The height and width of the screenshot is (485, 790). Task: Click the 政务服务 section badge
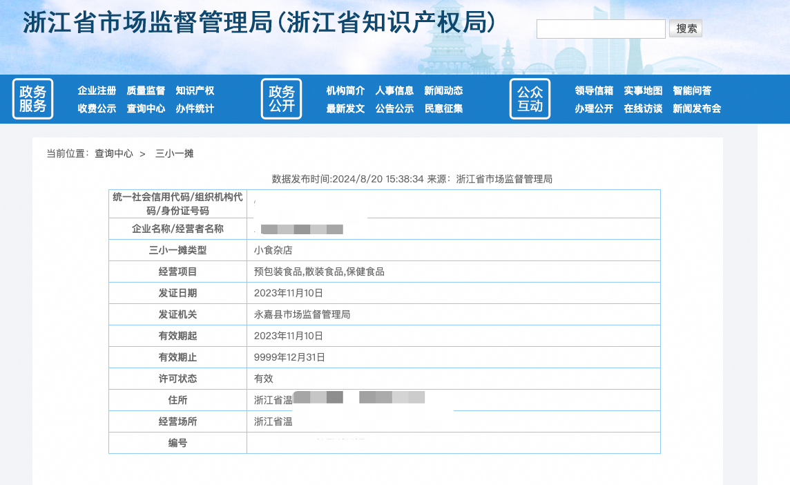tap(32, 99)
